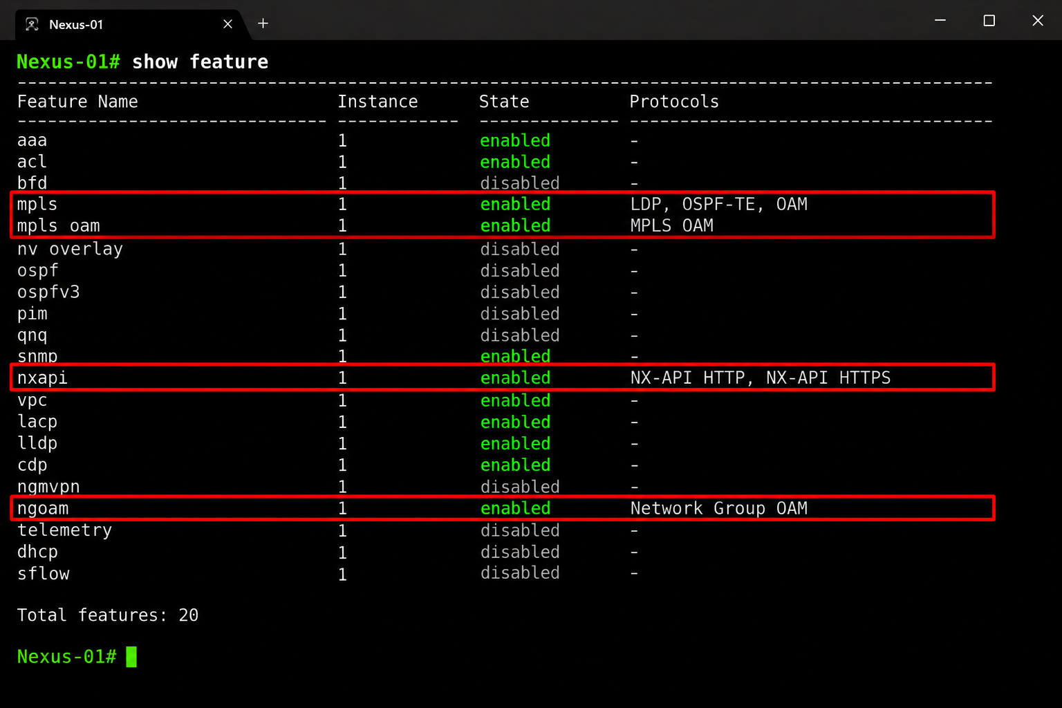Viewport: 1062px width, 708px height.
Task: Click the 'mpls oam' feature name
Action: point(59,226)
